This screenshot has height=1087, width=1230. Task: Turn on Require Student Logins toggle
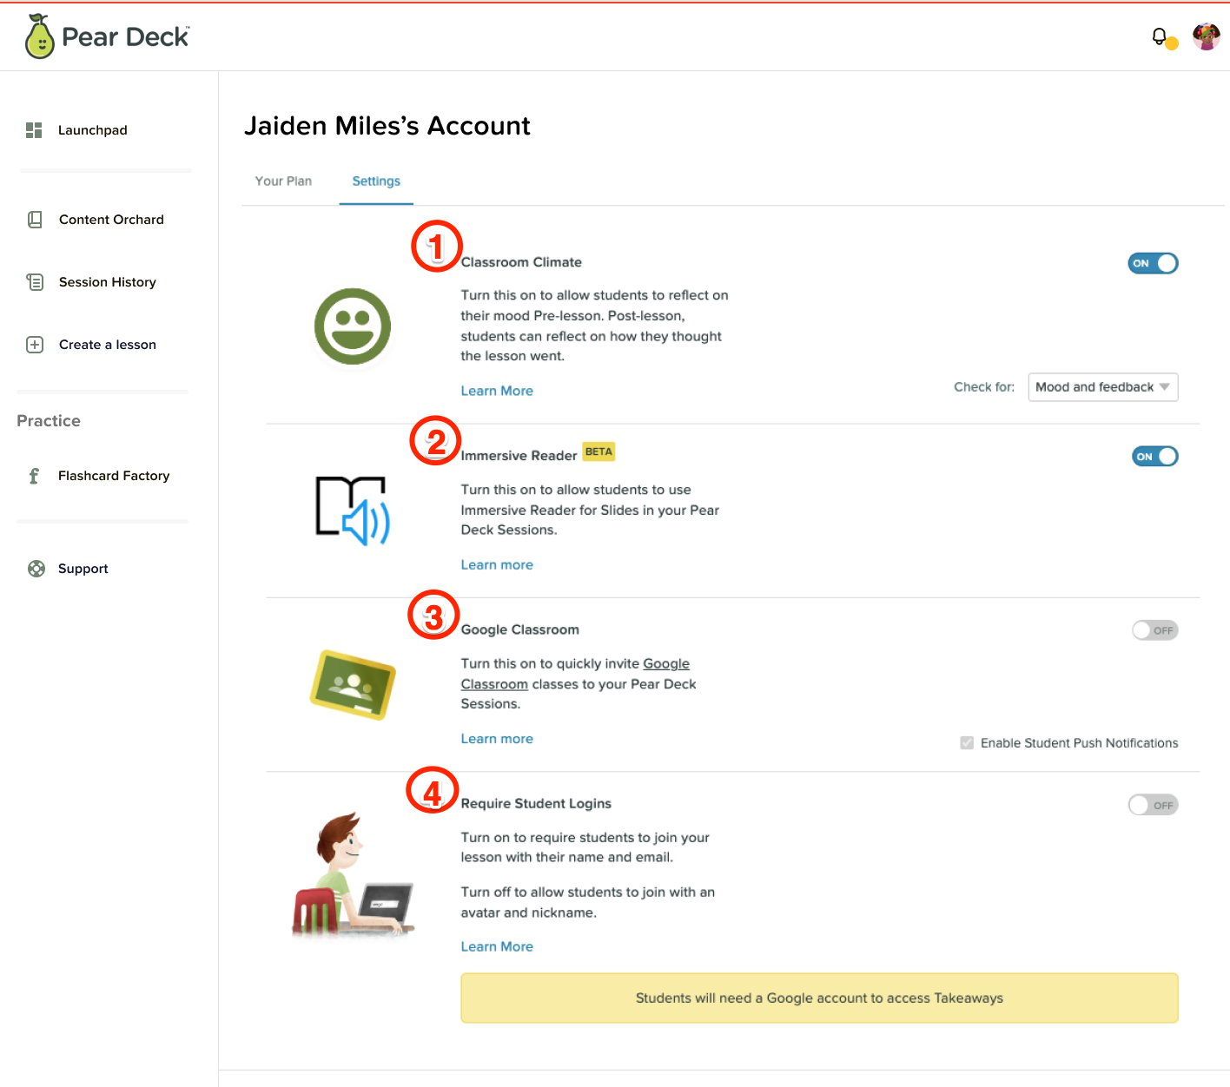[x=1153, y=805]
